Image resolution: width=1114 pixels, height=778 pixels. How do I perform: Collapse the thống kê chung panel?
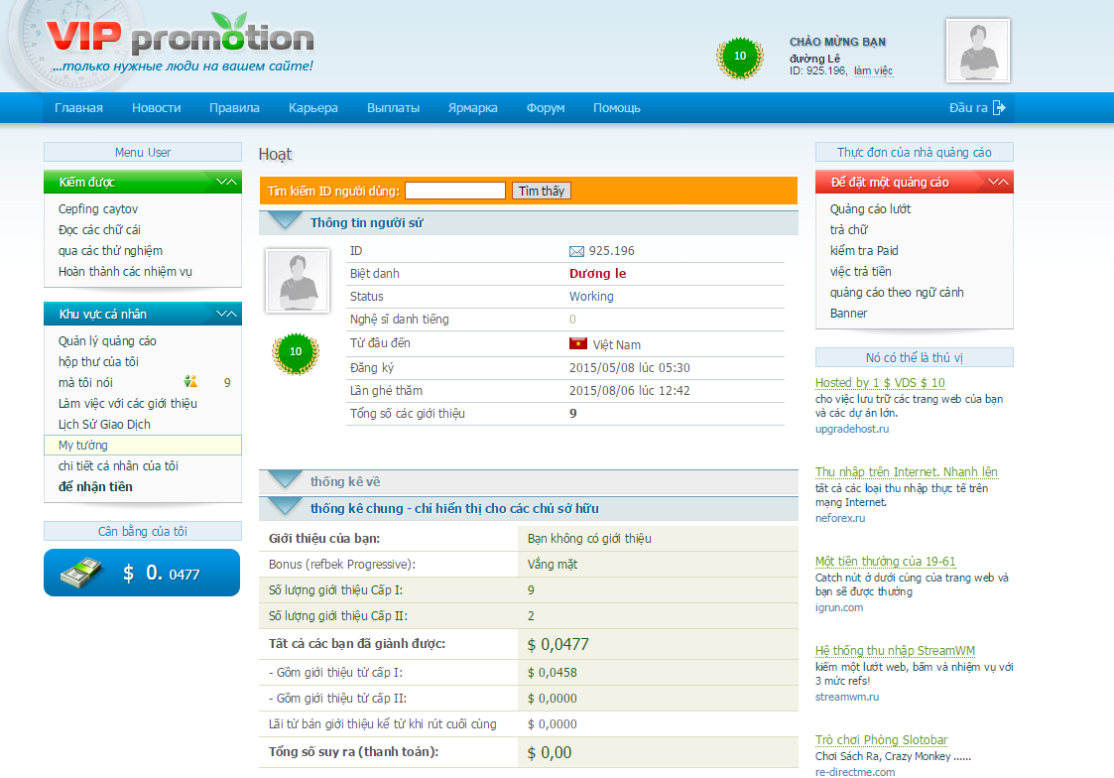tap(286, 506)
